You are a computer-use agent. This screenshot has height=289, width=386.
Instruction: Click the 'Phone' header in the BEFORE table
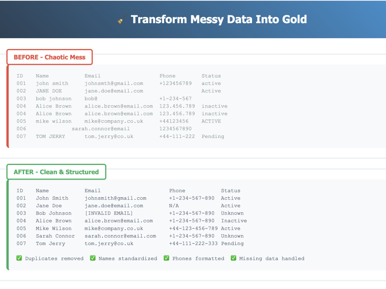point(168,76)
